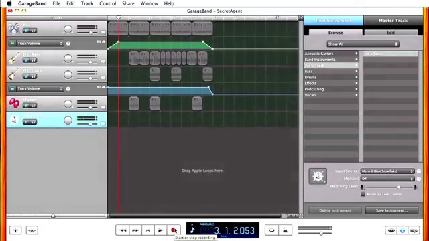Viewport: 429px width, 241px height.
Task: Toggle the metronome button
Action: (285, 230)
